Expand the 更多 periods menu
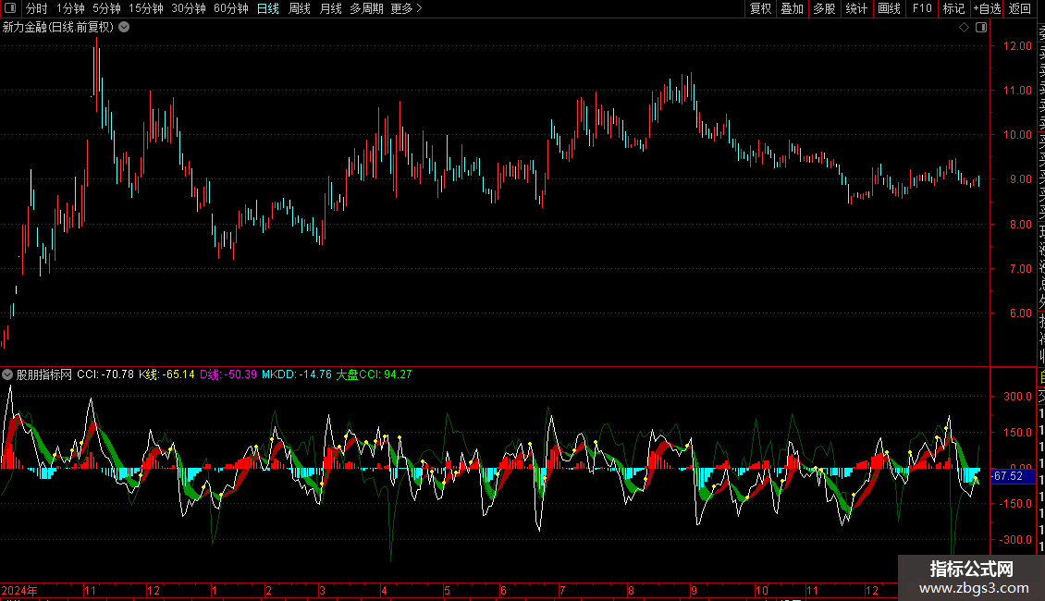1045x601 pixels. click(406, 8)
